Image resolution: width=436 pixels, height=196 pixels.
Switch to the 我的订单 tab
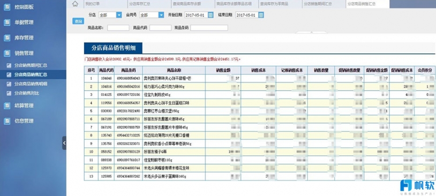105,4
